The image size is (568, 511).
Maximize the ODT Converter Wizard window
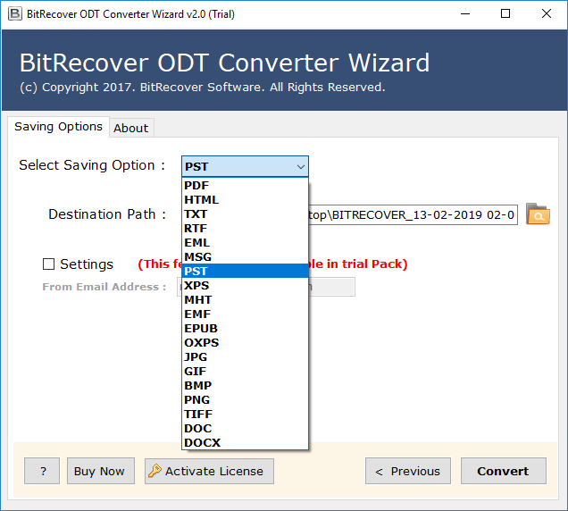(x=505, y=14)
